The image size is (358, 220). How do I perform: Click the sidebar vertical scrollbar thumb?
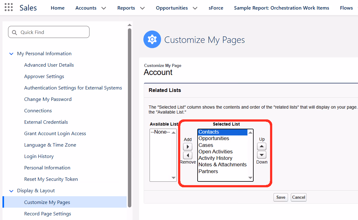129,118
